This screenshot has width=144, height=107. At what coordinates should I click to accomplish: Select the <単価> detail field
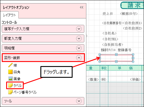pyautogui.click(x=135, y=80)
